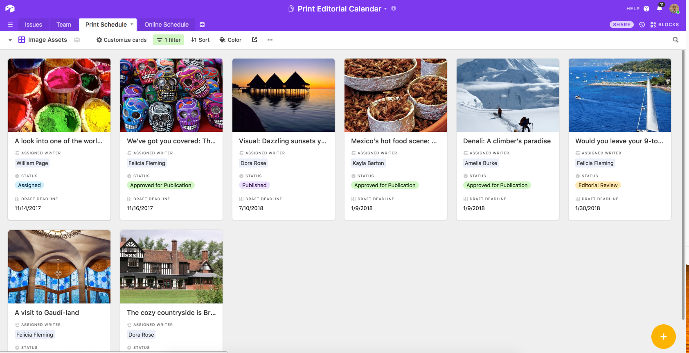The width and height of the screenshot is (689, 353).
Task: Click title 'Mexico's hot food scene: ...'
Action: click(x=394, y=141)
